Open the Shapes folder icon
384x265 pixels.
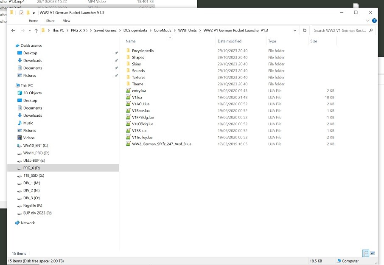tap(128, 57)
